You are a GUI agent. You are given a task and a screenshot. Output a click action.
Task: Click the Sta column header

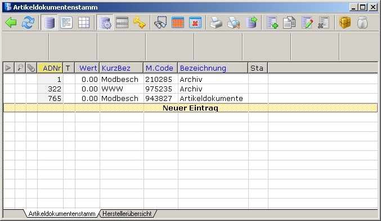258,68
